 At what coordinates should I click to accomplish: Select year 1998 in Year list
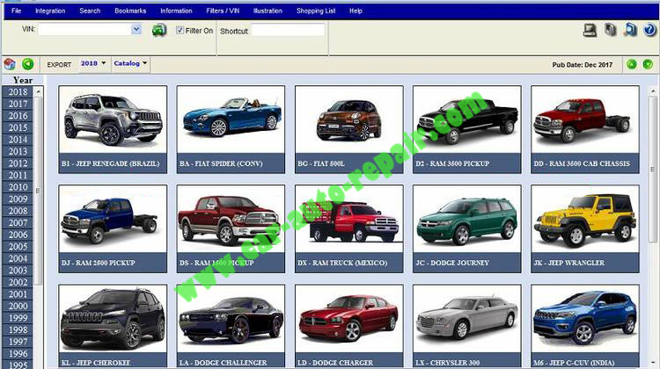pyautogui.click(x=18, y=330)
